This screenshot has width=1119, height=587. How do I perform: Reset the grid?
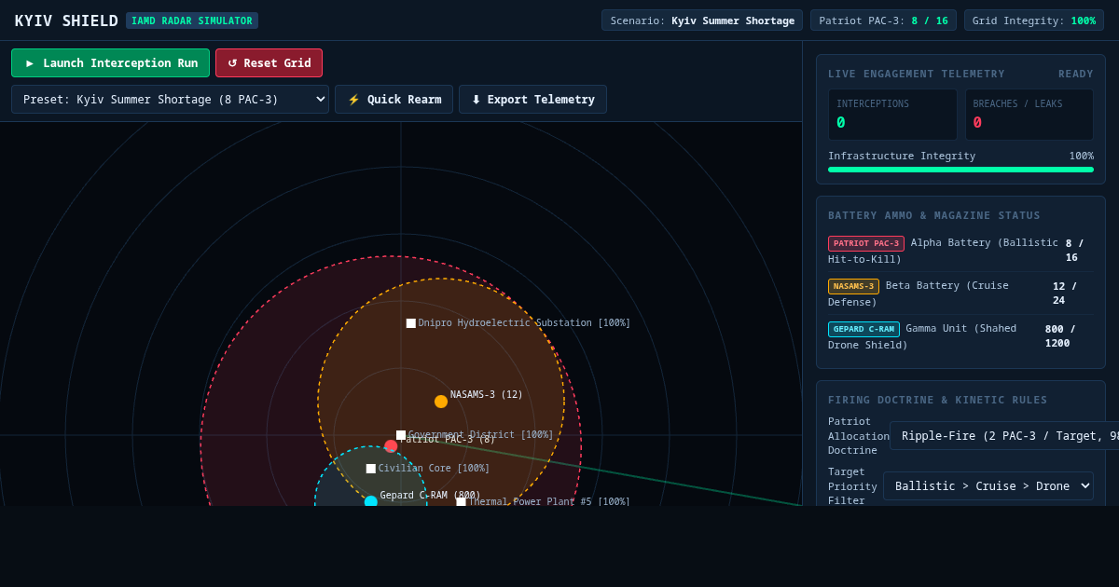[x=269, y=63]
